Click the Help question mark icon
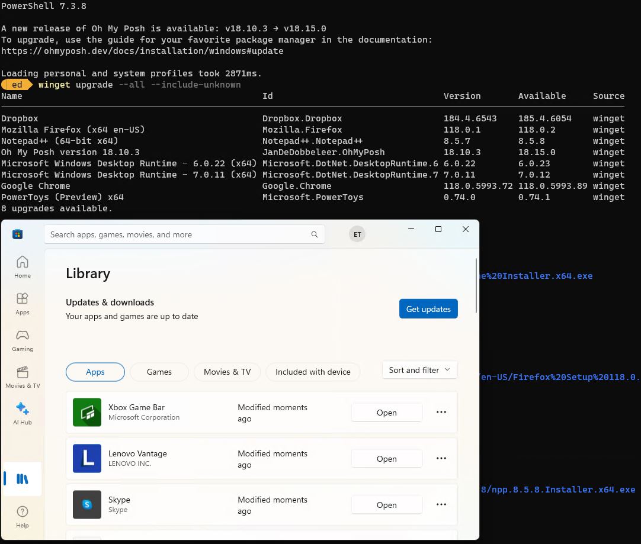 22,512
